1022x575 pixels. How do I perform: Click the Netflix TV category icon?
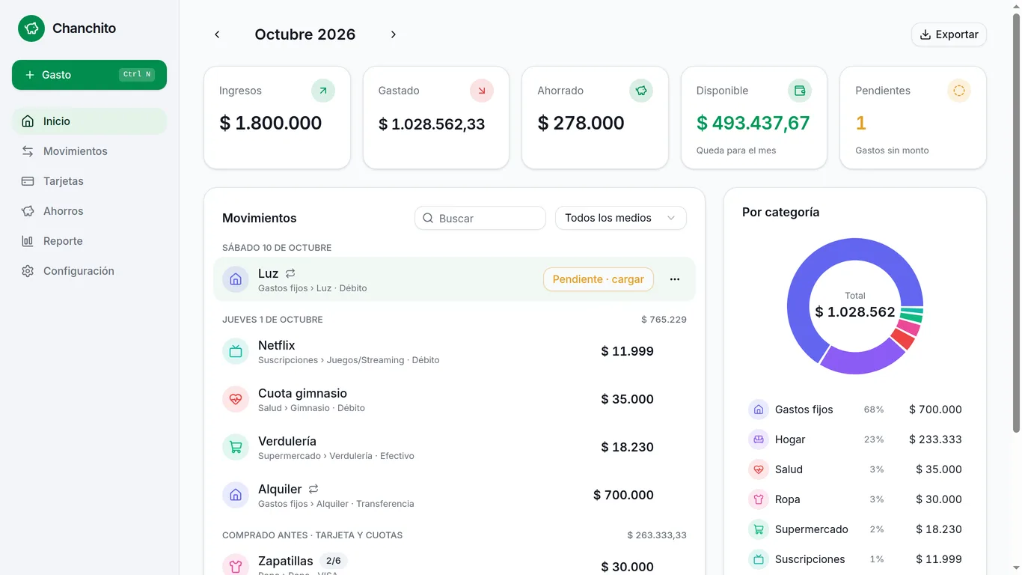pos(236,351)
